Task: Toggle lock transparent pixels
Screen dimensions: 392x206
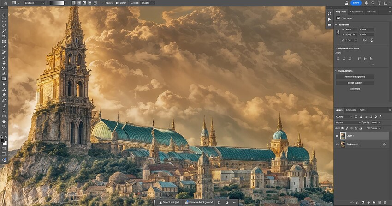Action: coord(343,128)
